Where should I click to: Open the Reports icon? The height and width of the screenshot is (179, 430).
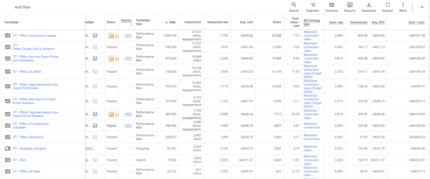(x=350, y=7)
